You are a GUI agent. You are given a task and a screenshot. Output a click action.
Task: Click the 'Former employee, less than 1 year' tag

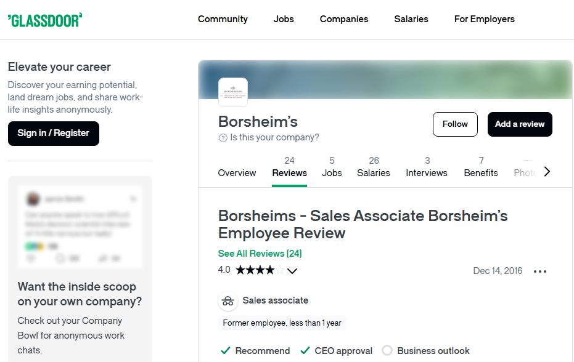[x=282, y=323]
